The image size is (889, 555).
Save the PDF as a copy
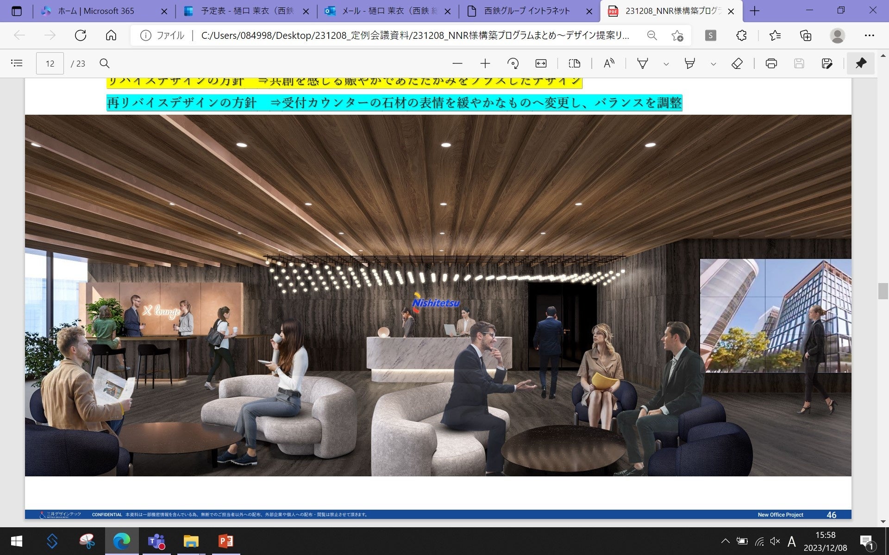coord(827,63)
